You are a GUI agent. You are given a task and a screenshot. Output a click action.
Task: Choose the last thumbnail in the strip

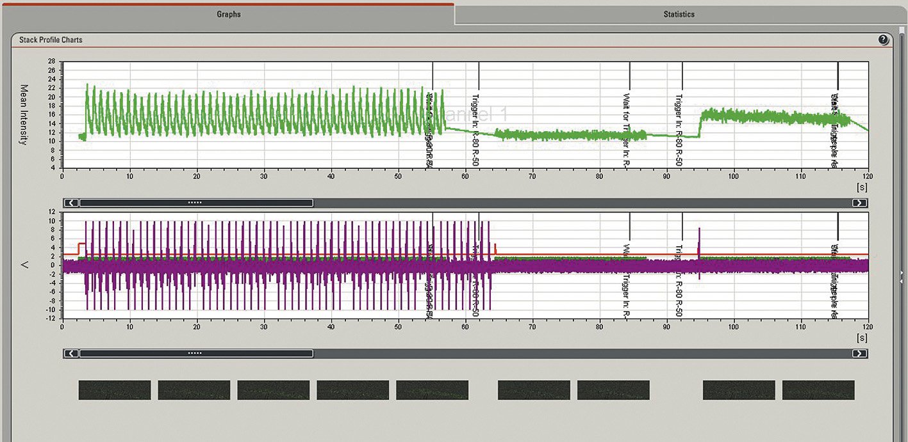click(x=818, y=390)
